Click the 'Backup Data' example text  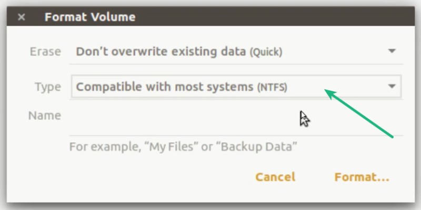(258, 145)
